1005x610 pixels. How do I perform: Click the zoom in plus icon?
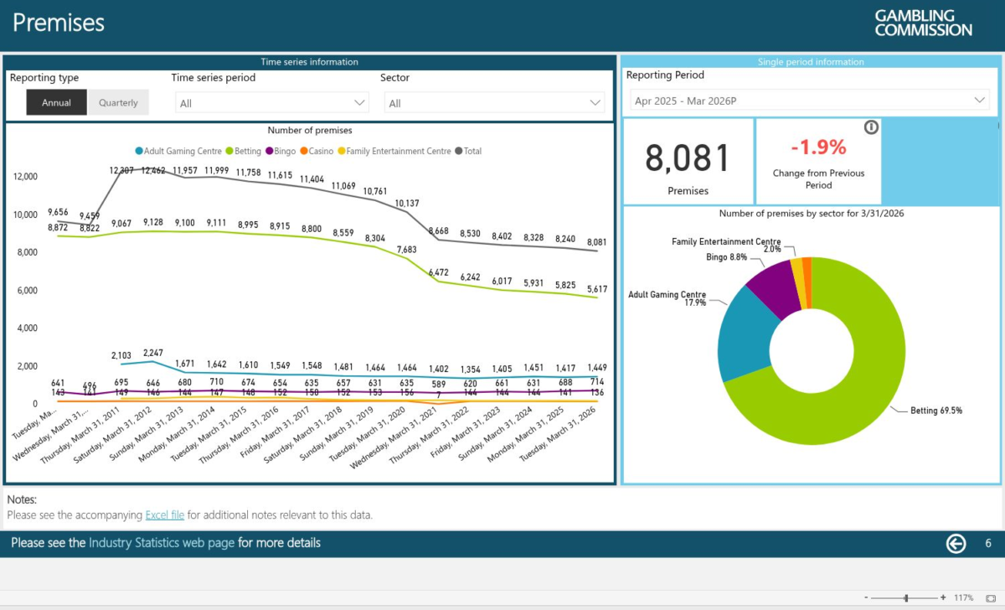pos(944,597)
